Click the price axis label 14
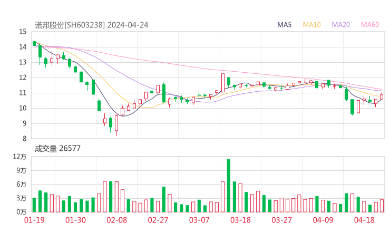 click(x=23, y=47)
